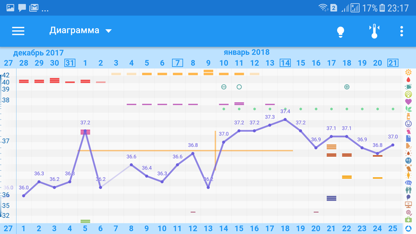Tap the green medical kit icon

[408, 220]
